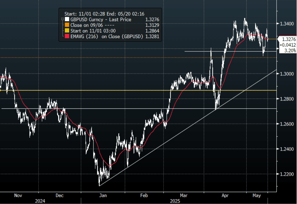Click the 1.2600 y-axis label

287,124
